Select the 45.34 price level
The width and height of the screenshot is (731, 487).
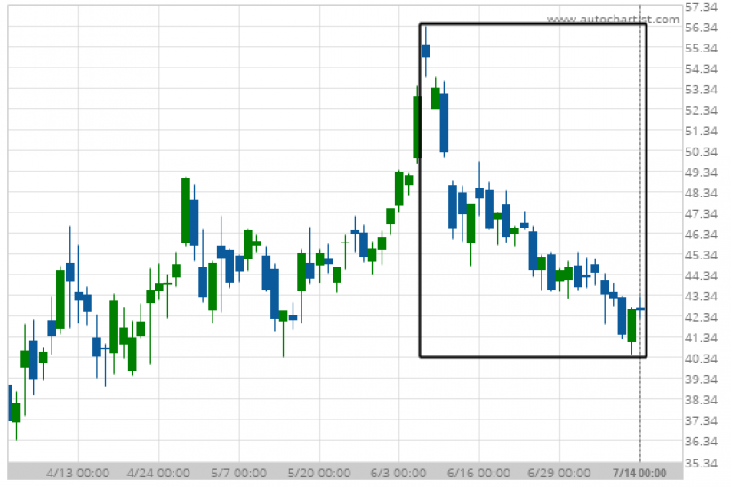701,255
